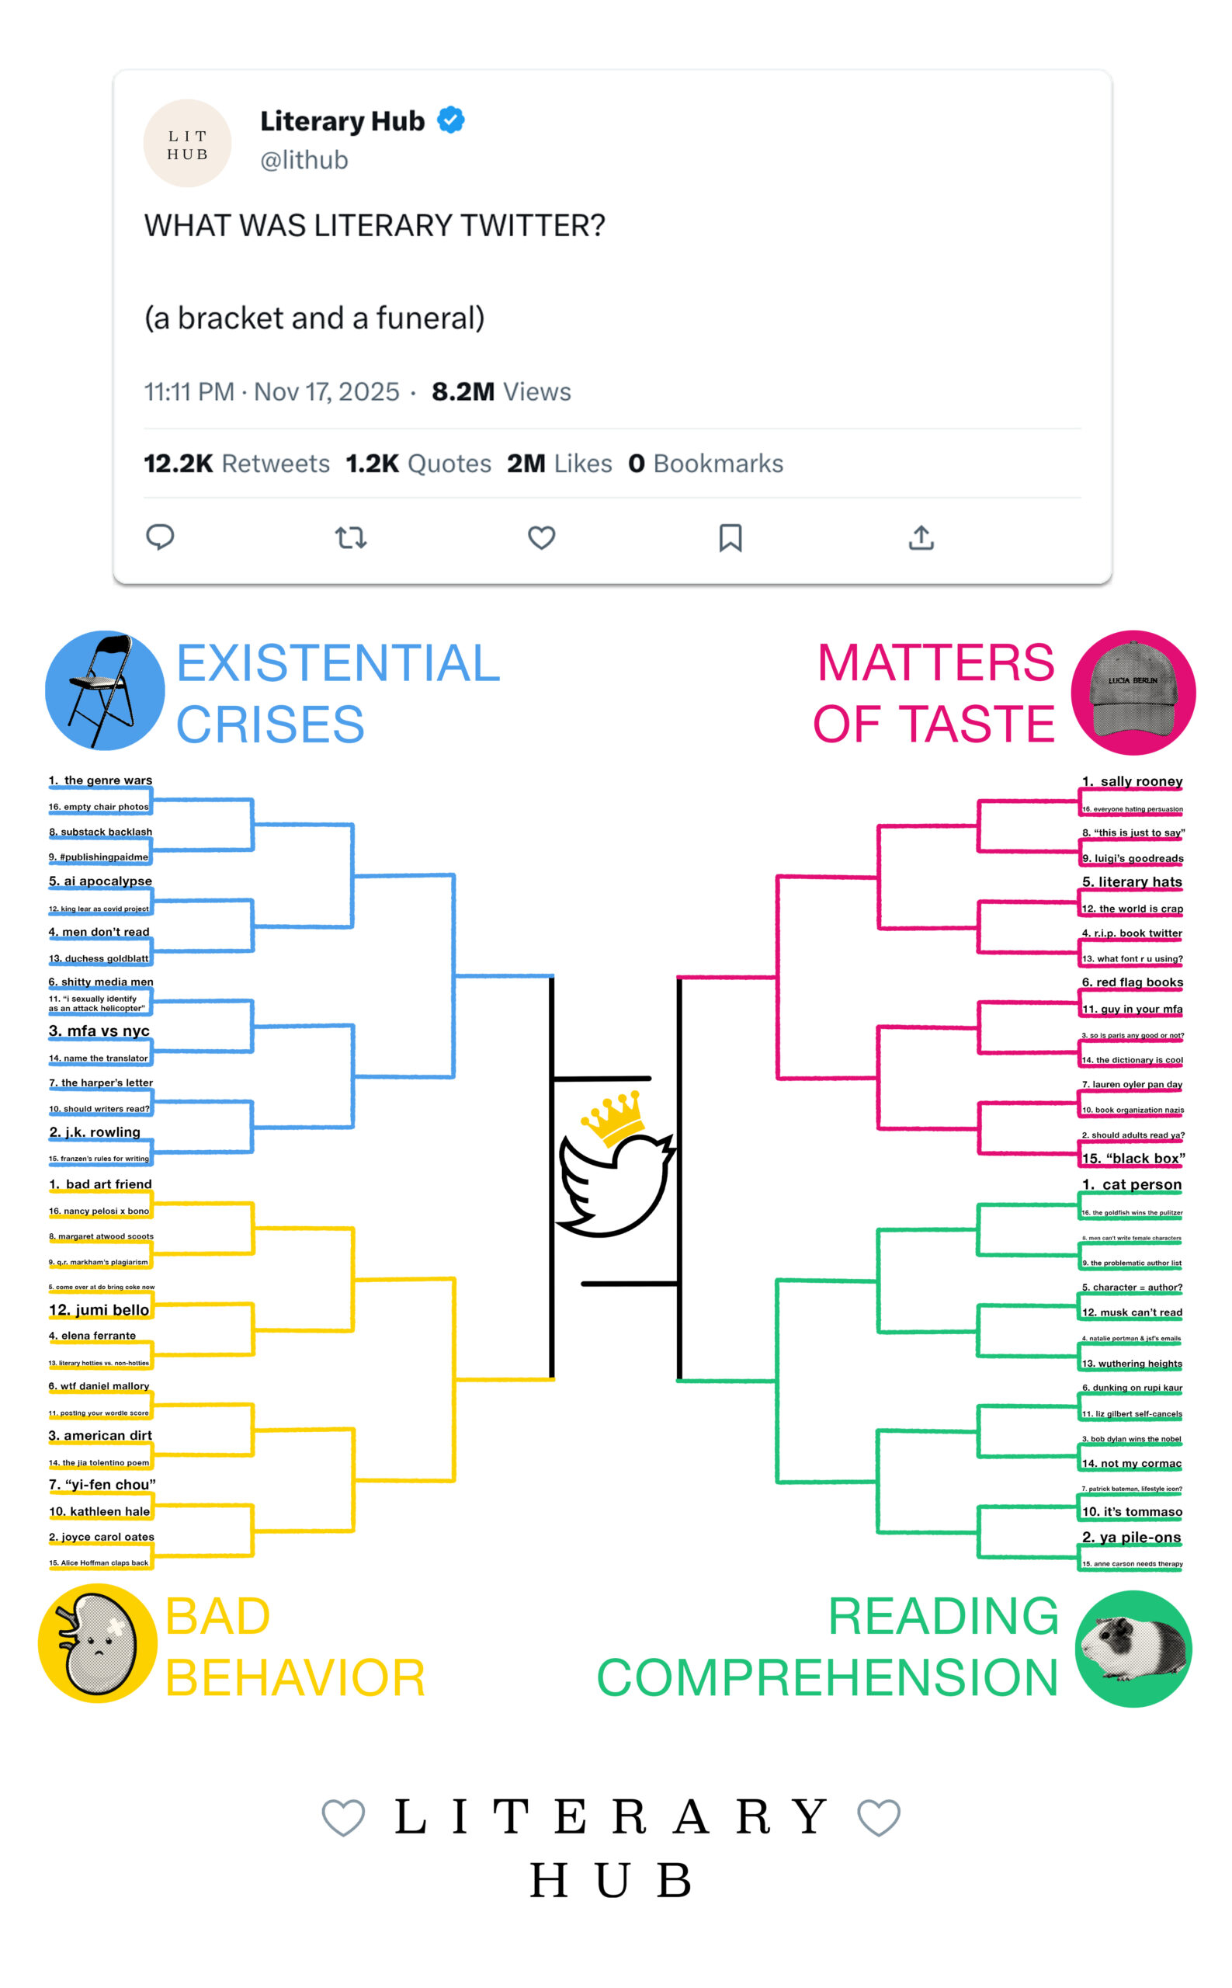1232x1988 pixels.
Task: Click the Literary Hub account name
Action: [x=342, y=120]
